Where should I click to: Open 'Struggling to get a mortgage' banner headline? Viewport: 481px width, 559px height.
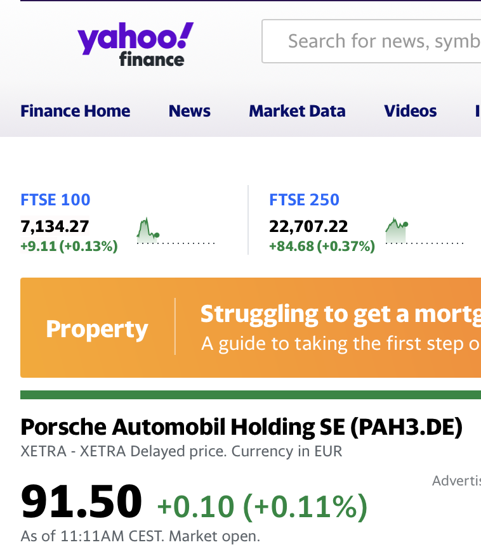tap(340, 314)
